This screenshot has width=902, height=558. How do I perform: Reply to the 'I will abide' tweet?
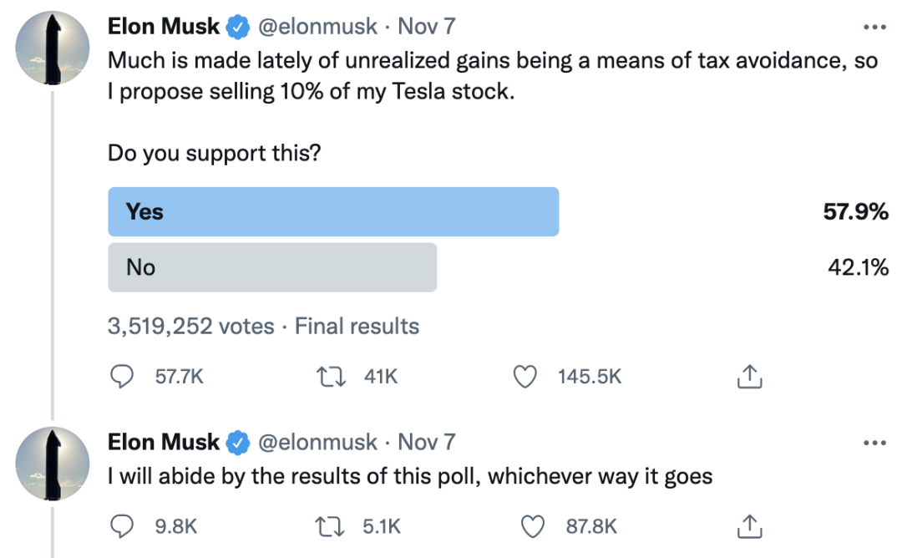(x=123, y=526)
